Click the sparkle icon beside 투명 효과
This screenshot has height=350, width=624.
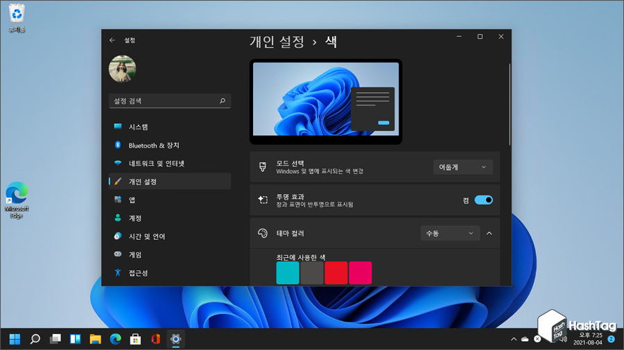[x=263, y=200]
